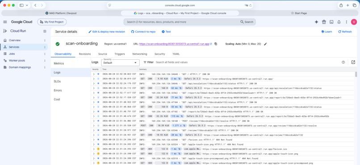Viewport: 360px width, 165px height.
Task: Switch to MAD Platform Devpost browser tab
Action: 61,13
